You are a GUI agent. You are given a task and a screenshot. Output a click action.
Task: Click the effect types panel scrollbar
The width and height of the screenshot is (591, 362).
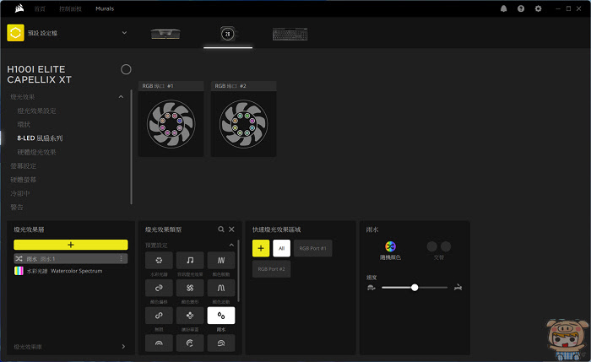tap(238, 271)
